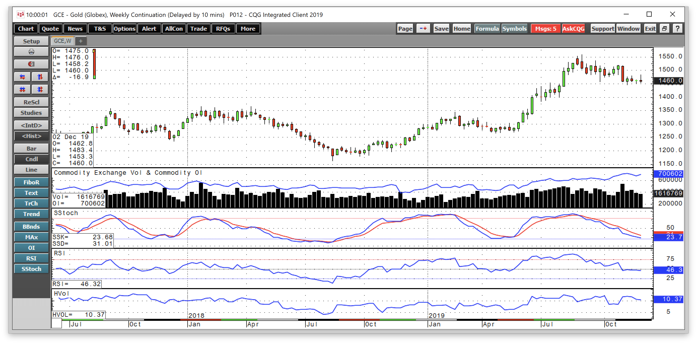Open the Options menu

coord(124,29)
